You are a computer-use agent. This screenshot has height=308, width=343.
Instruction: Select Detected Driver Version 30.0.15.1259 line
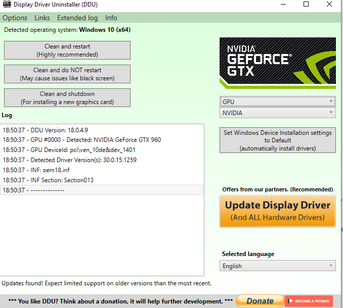[102, 160]
